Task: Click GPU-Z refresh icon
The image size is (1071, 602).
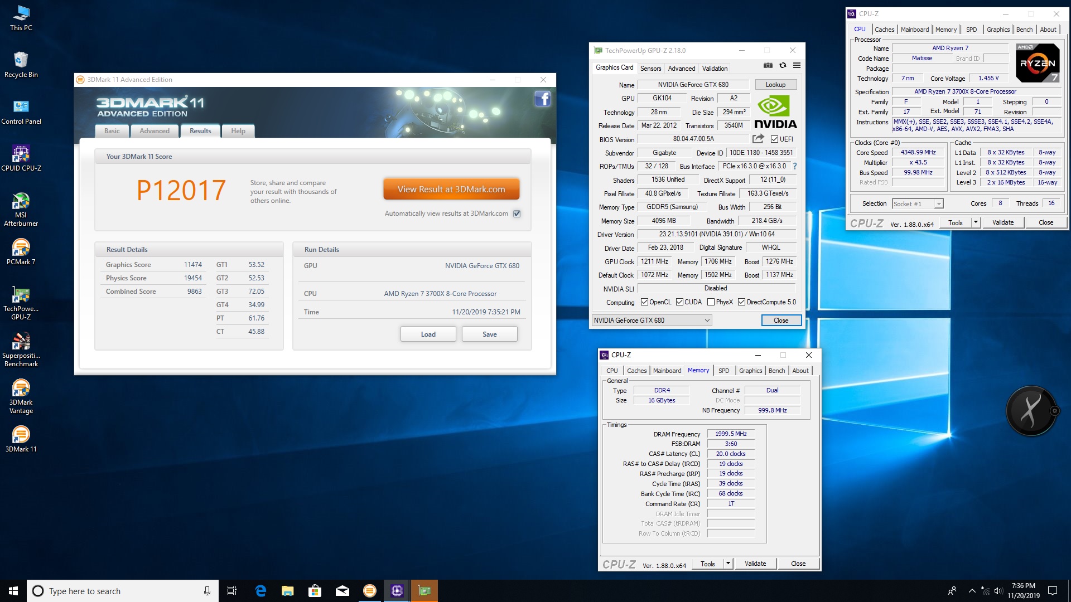Action: [783, 65]
